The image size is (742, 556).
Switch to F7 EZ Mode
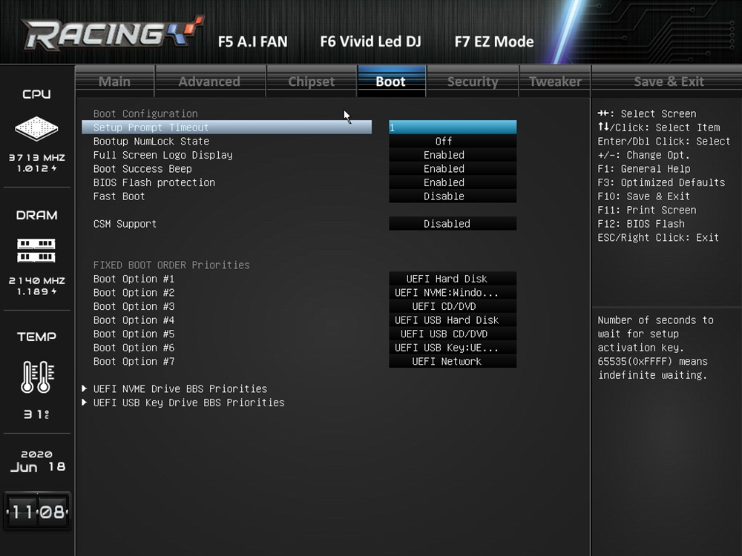point(494,42)
